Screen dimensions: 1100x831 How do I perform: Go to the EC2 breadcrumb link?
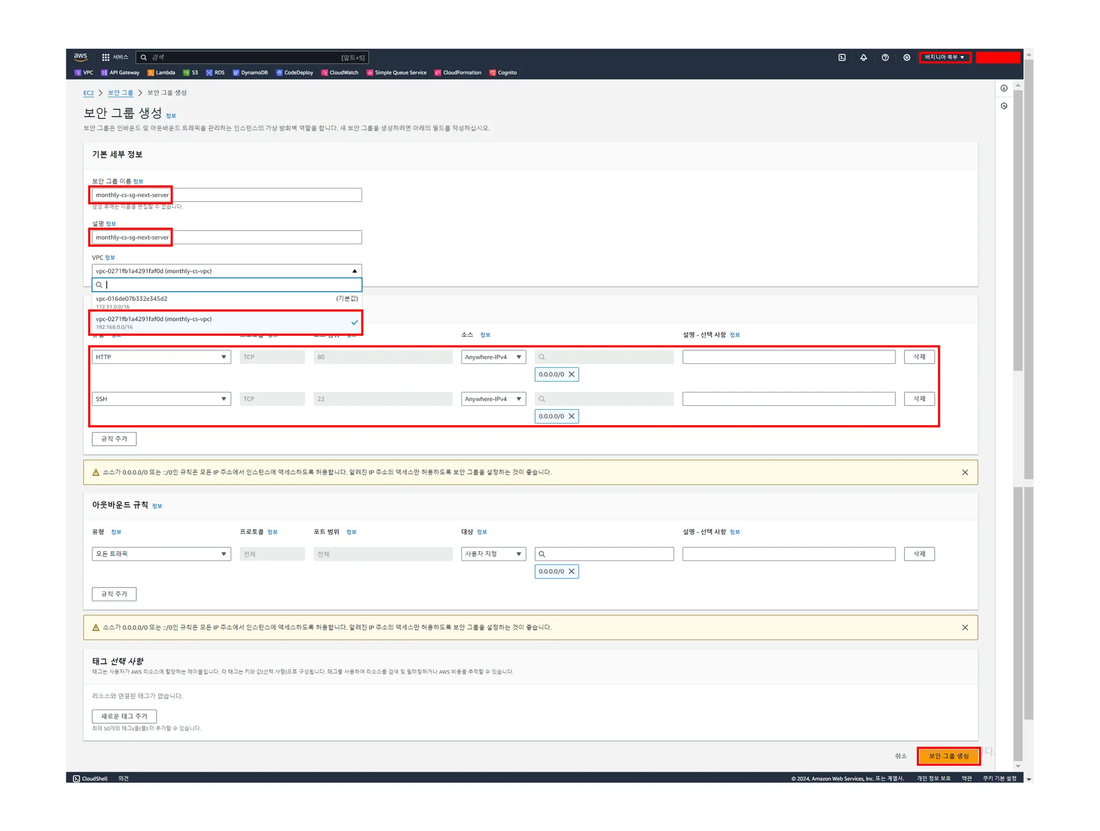point(88,93)
